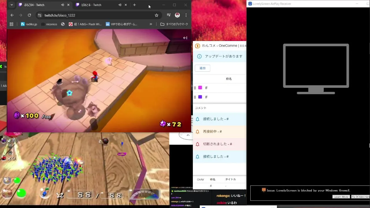Click the Twitch video player
The width and height of the screenshot is (370, 208).
[99, 81]
